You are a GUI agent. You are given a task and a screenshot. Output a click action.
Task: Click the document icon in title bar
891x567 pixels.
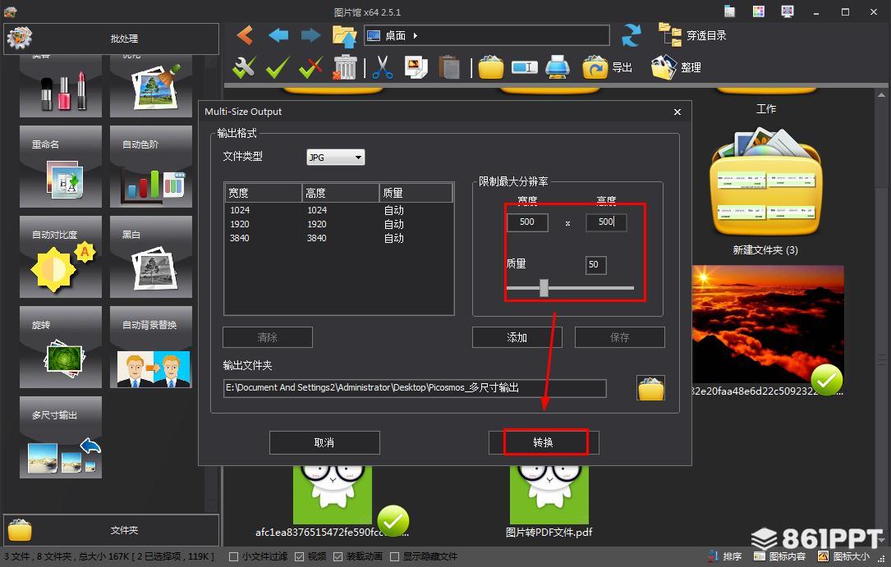(729, 11)
